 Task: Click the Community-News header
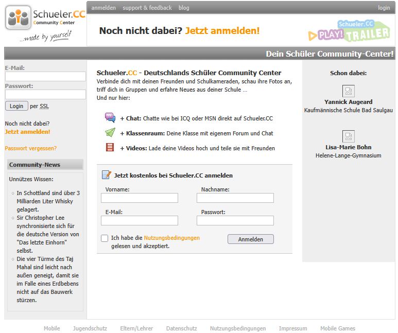[x=45, y=165]
